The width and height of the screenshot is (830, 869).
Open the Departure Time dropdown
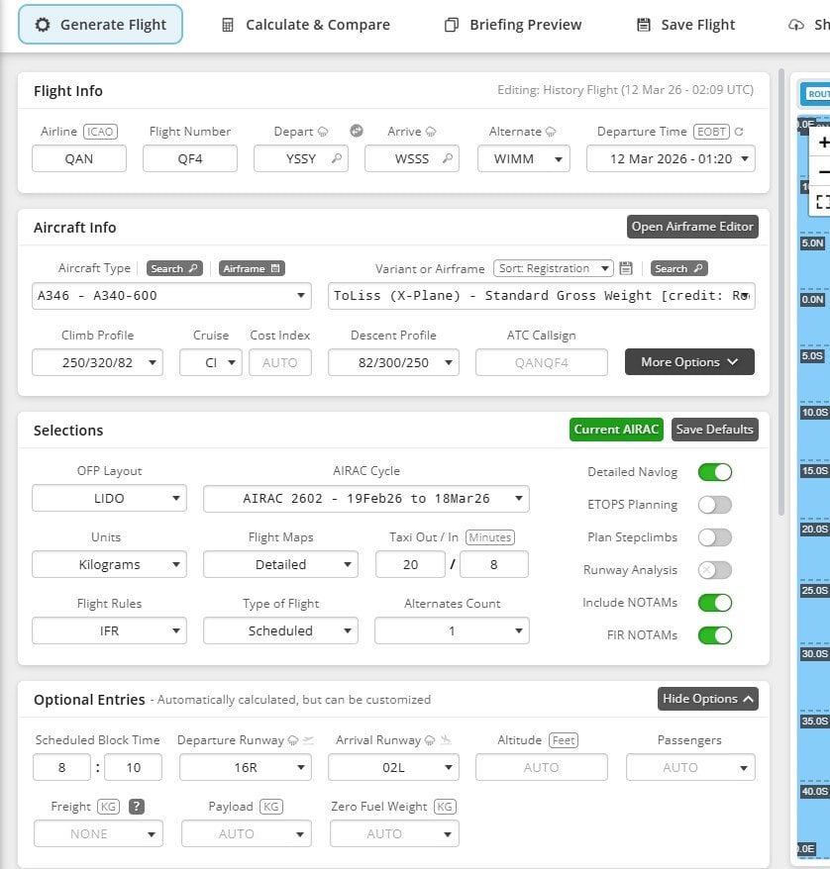point(671,158)
